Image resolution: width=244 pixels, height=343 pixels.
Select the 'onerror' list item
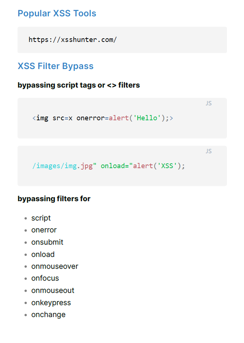point(44,230)
